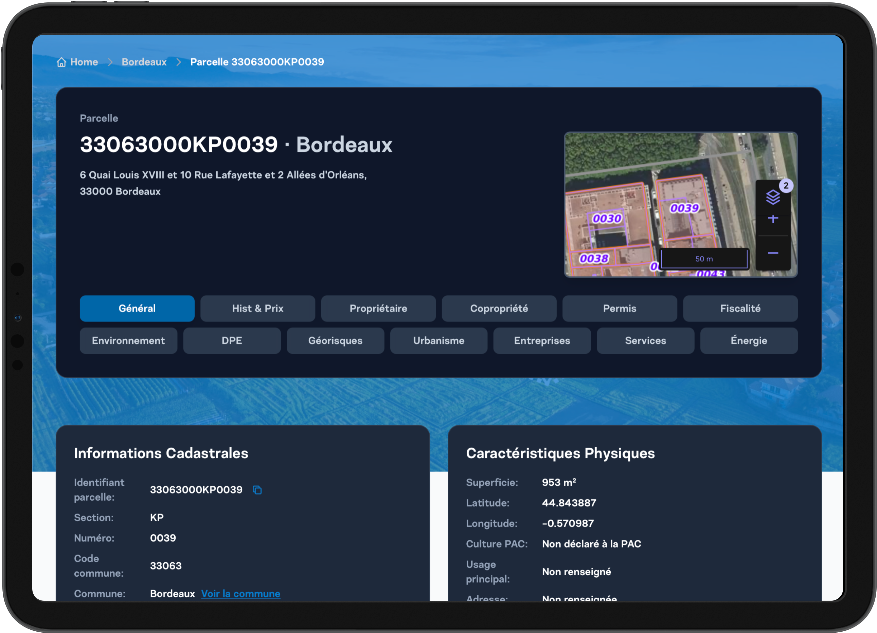Open the Copropriété tab

[499, 309]
